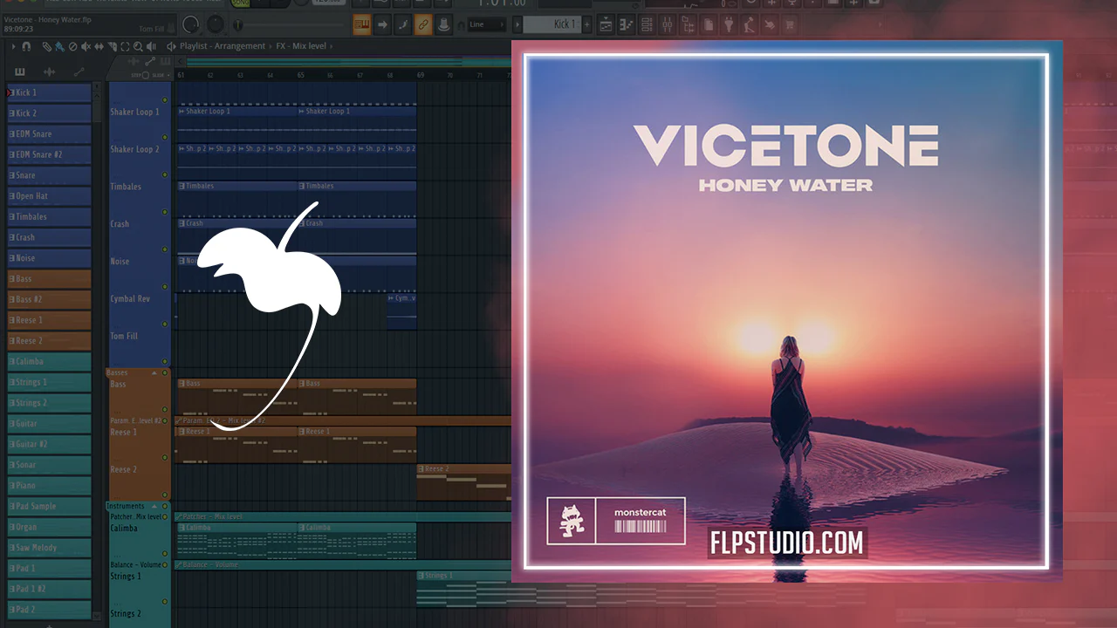The height and width of the screenshot is (628, 1117).
Task: Open the Kick 1 pattern selector
Action: click(x=553, y=24)
